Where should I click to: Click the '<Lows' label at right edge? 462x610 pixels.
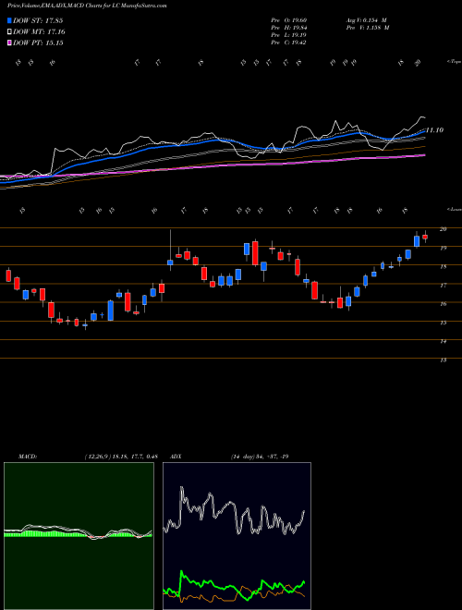click(454, 209)
